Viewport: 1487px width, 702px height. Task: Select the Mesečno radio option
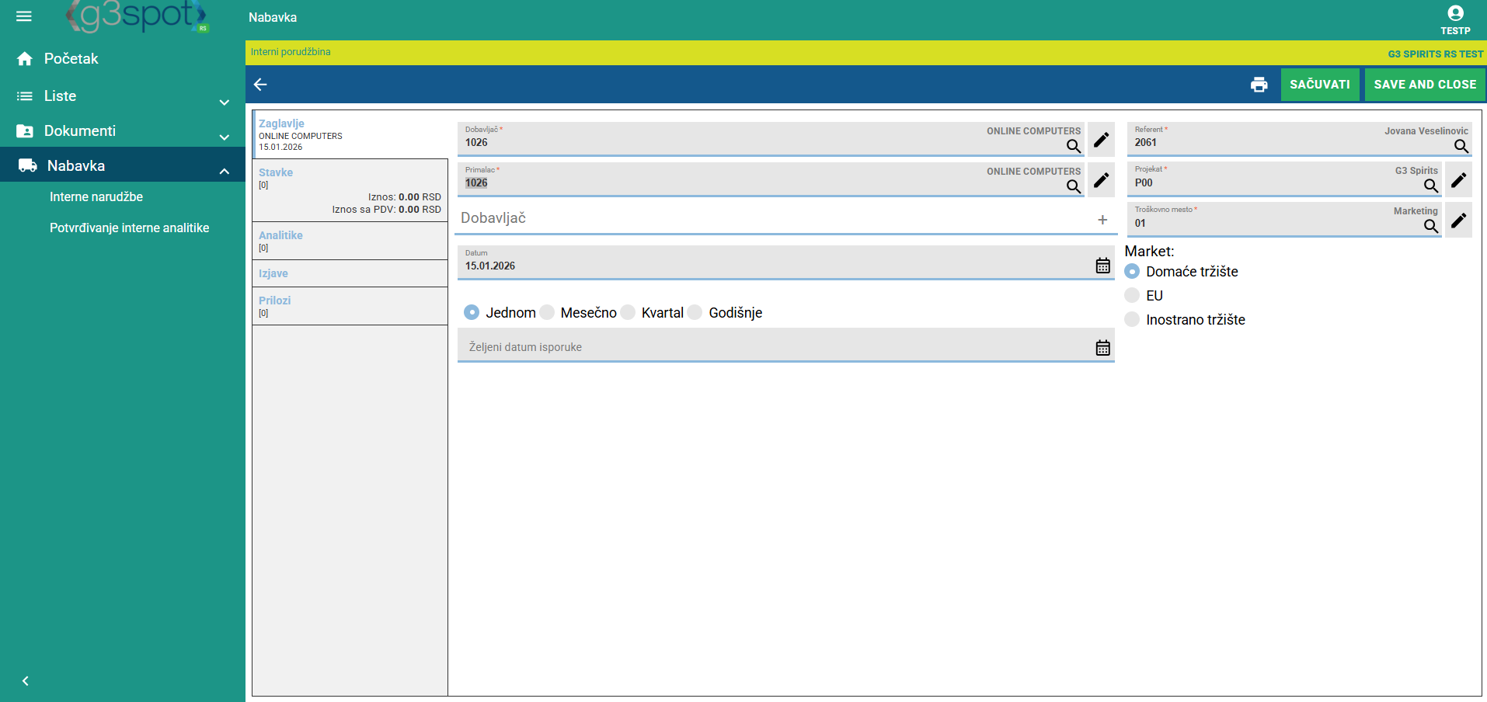pyautogui.click(x=548, y=312)
